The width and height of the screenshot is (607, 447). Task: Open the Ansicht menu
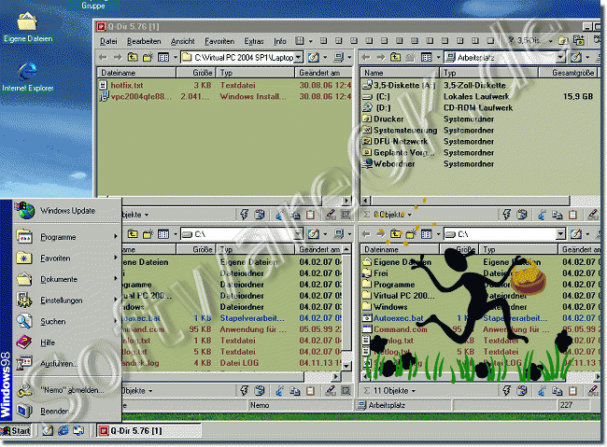point(183,41)
